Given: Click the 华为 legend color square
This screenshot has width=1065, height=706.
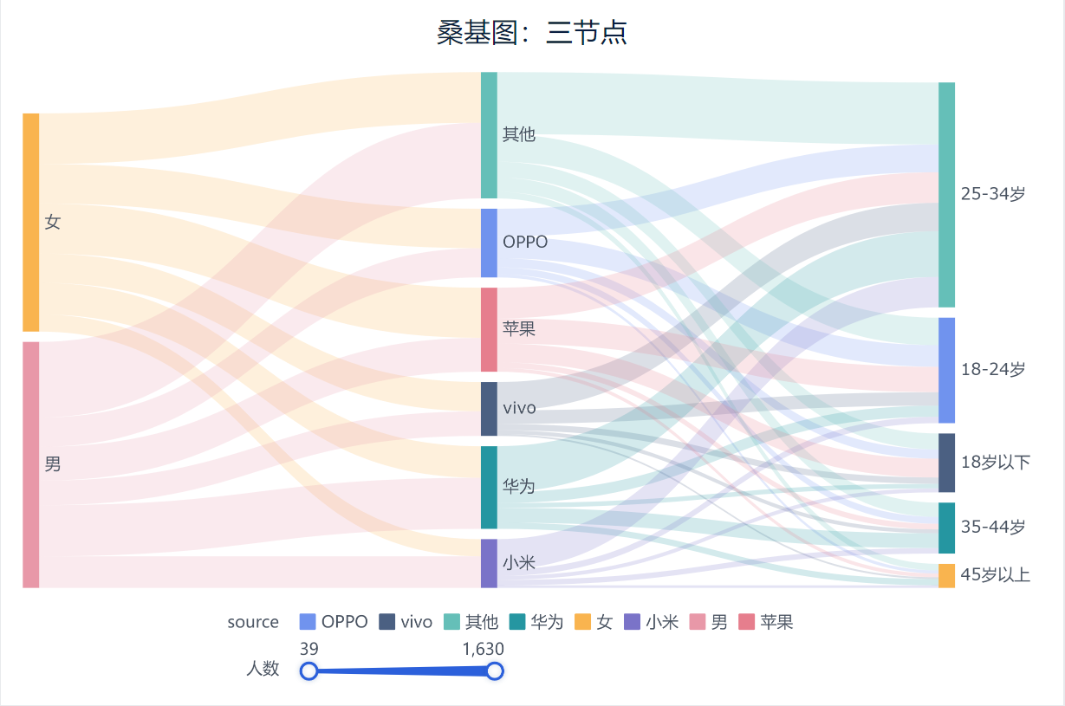Looking at the screenshot, I should [517, 622].
